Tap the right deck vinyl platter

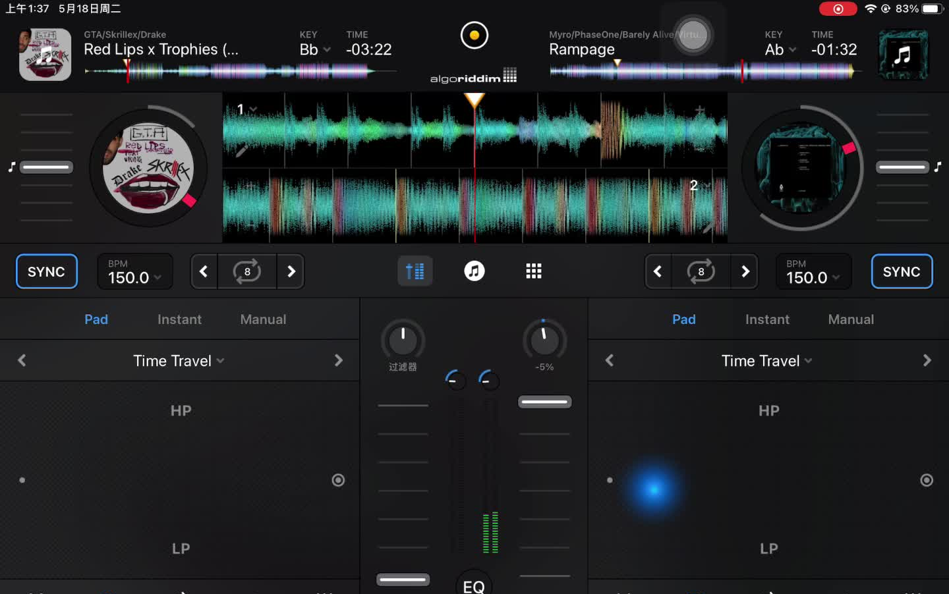[x=801, y=169]
